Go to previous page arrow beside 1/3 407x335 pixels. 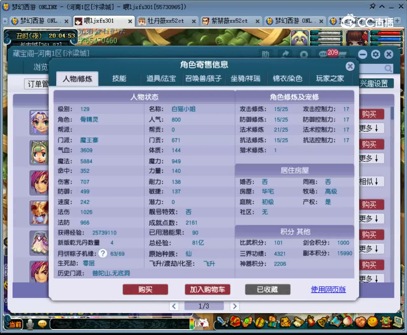pyautogui.click(x=174, y=306)
